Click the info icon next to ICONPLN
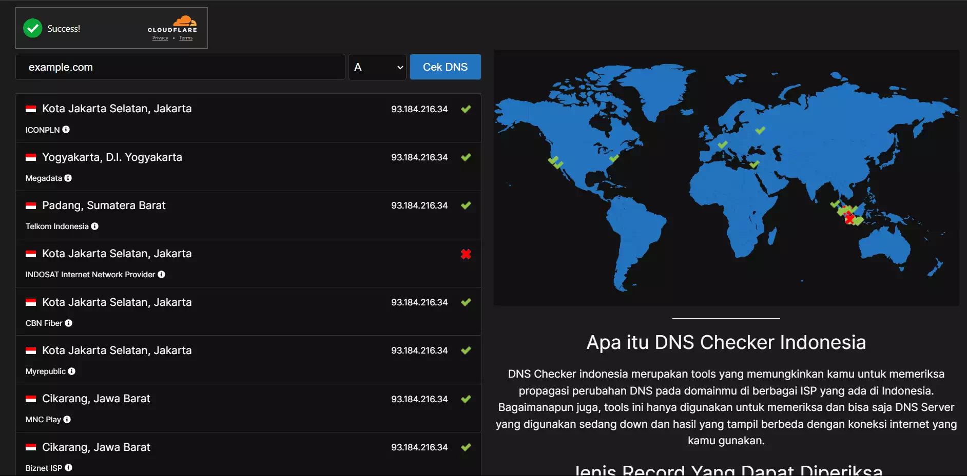 (x=66, y=130)
